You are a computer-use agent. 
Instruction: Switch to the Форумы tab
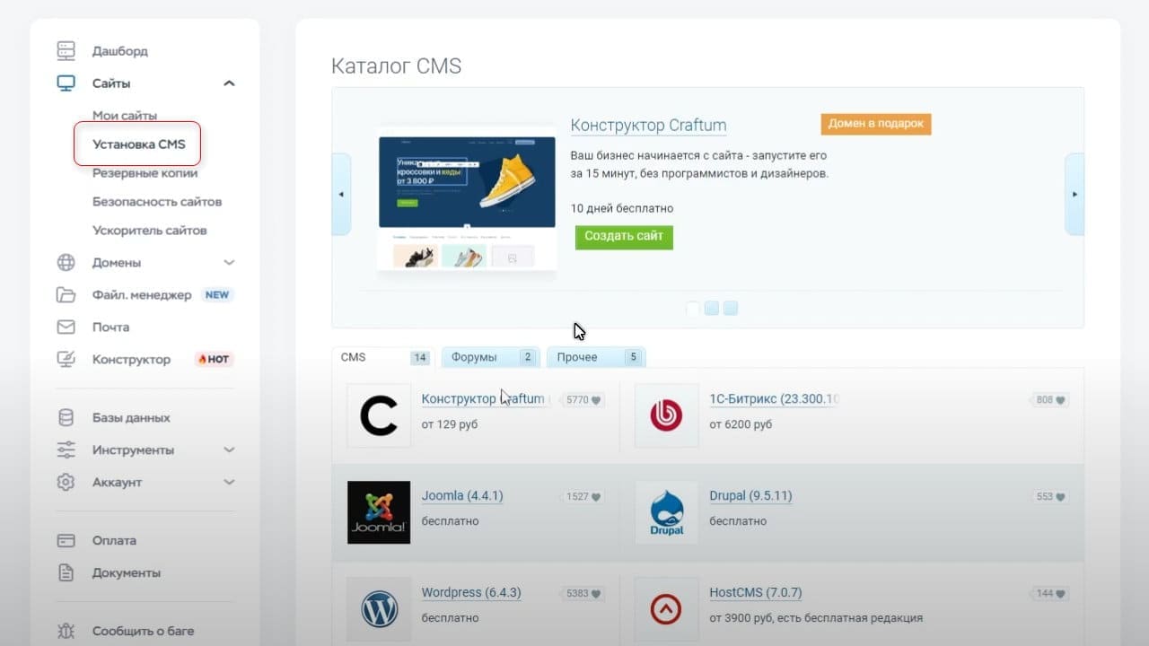(492, 357)
